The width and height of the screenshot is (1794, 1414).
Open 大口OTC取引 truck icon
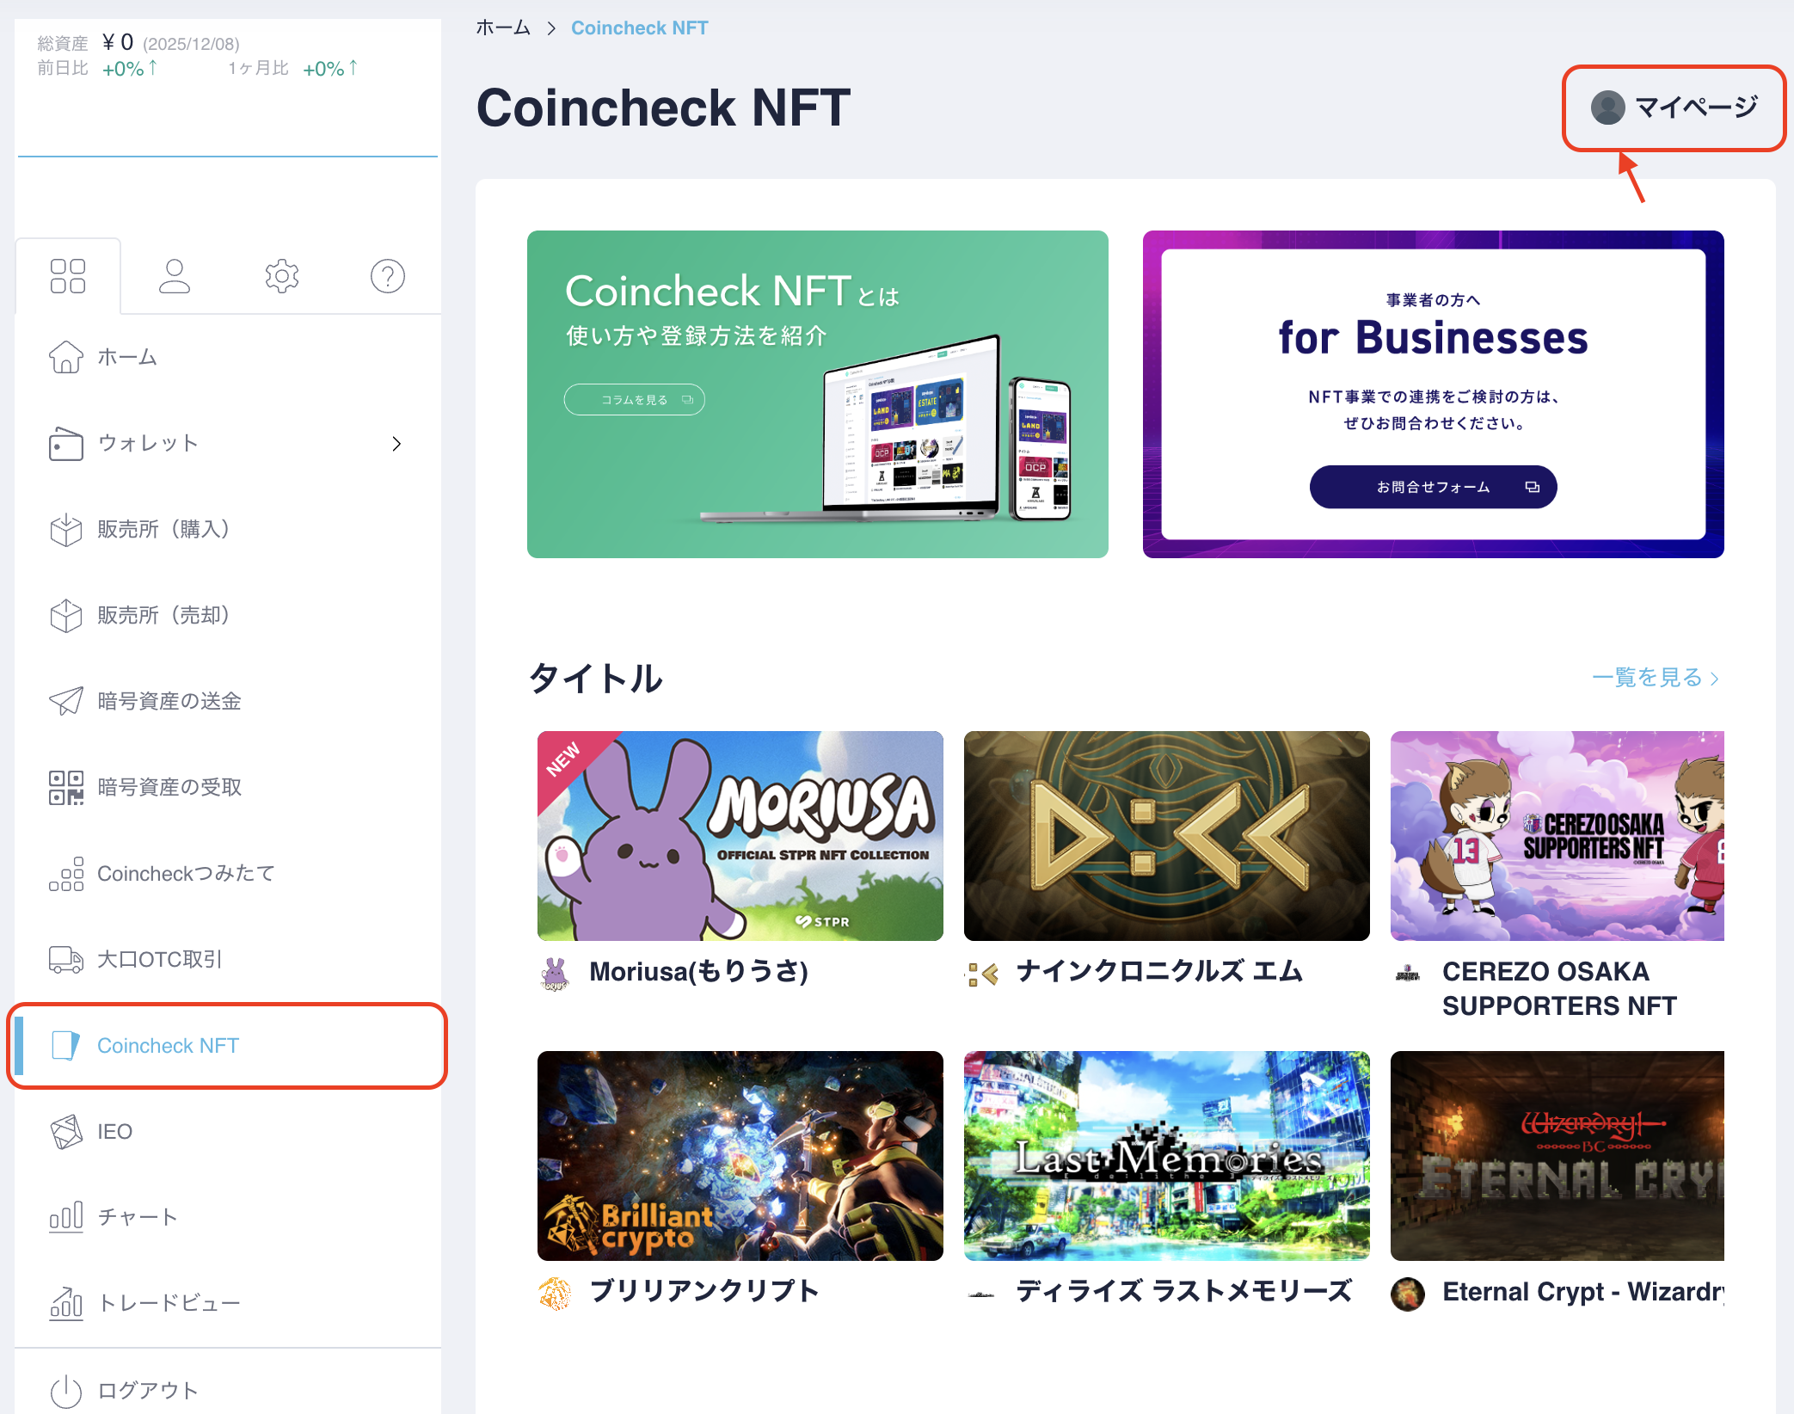(x=65, y=960)
